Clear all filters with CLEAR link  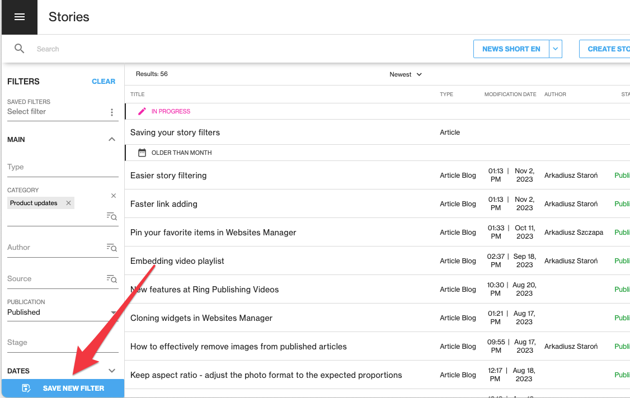pos(104,81)
